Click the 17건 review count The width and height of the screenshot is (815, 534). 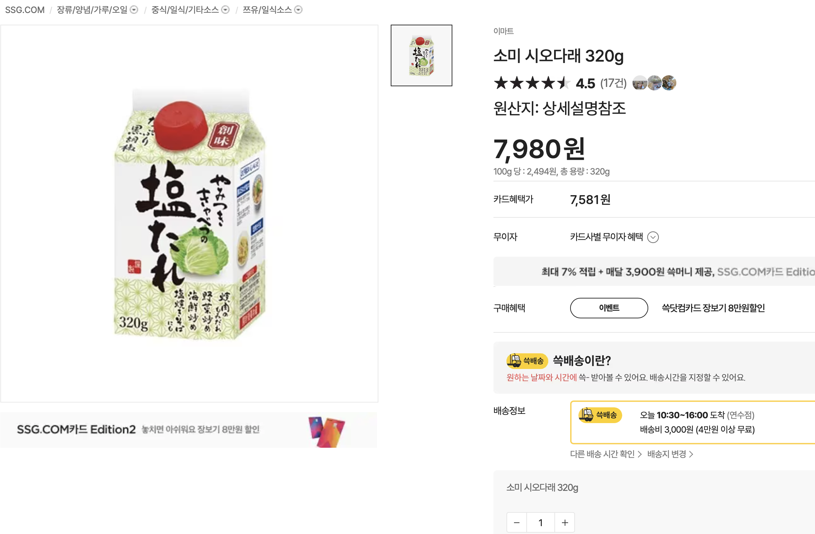[613, 83]
